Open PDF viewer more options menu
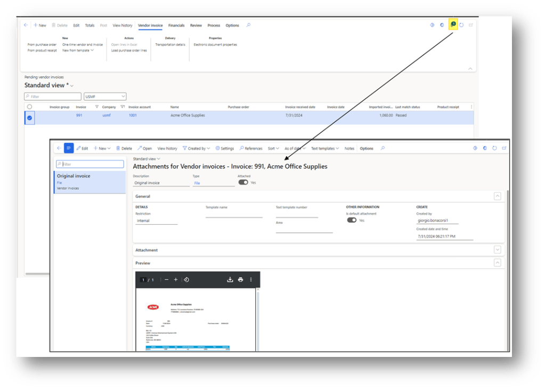The height and width of the screenshot is (390, 545). tap(251, 280)
